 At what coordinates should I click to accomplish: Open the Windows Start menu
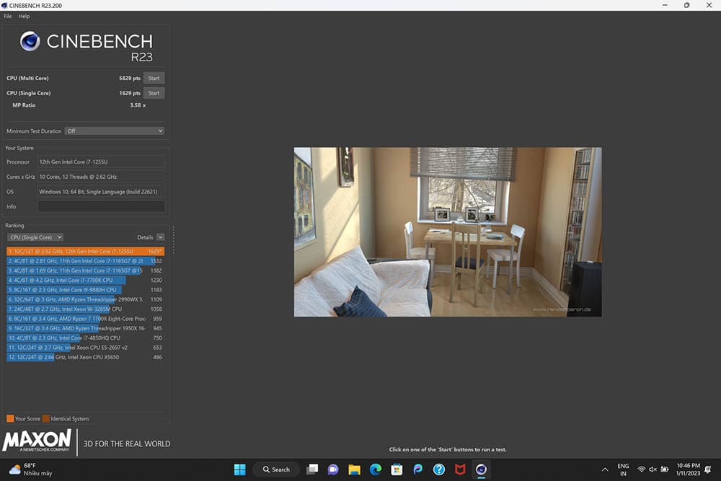[239, 469]
